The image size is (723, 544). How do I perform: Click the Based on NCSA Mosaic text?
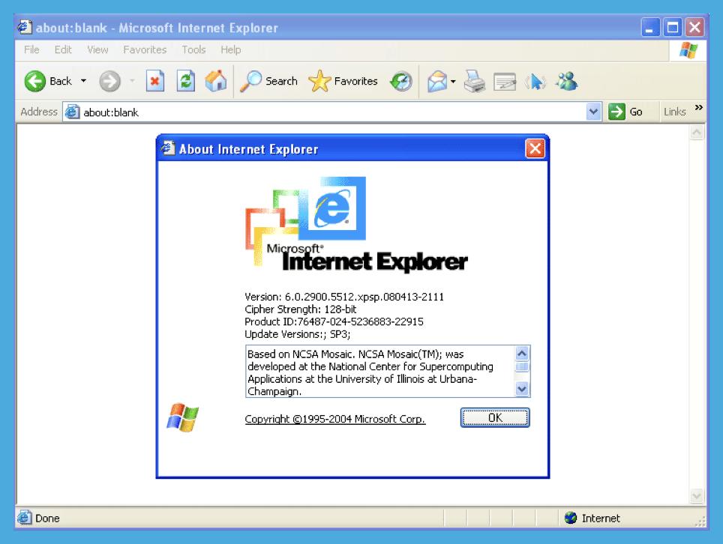(x=370, y=372)
